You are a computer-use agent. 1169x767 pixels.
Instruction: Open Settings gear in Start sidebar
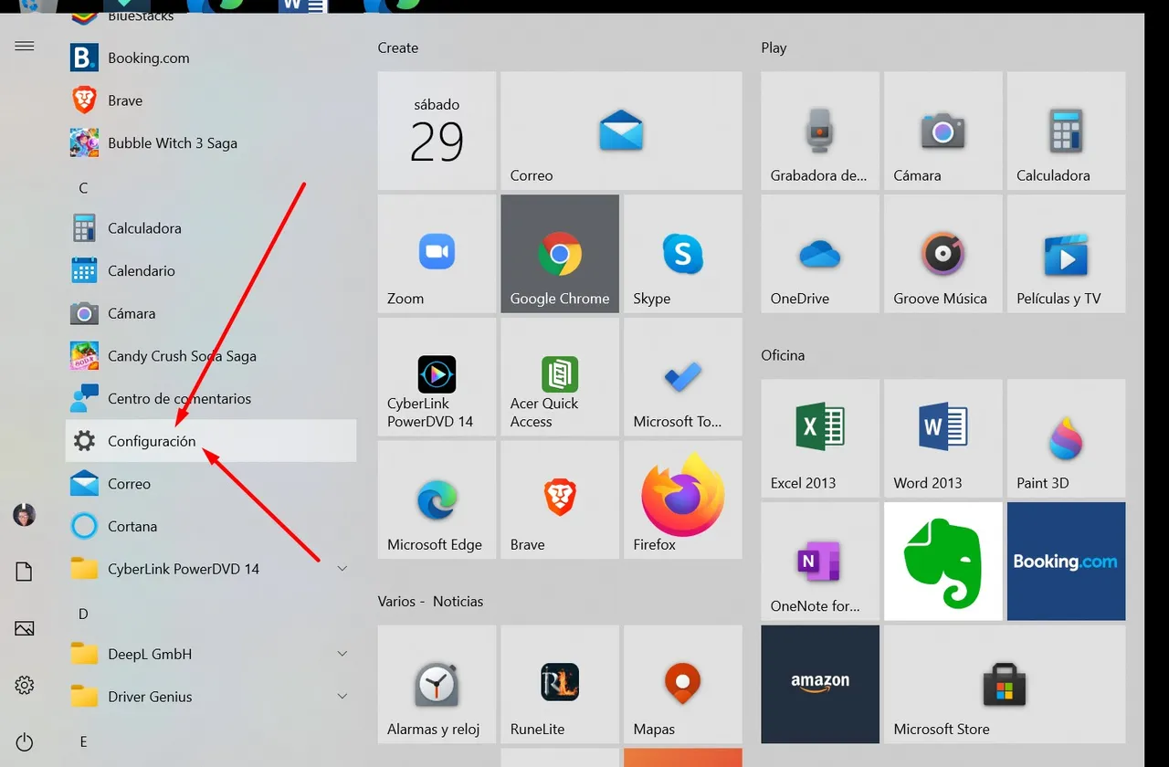(x=25, y=685)
